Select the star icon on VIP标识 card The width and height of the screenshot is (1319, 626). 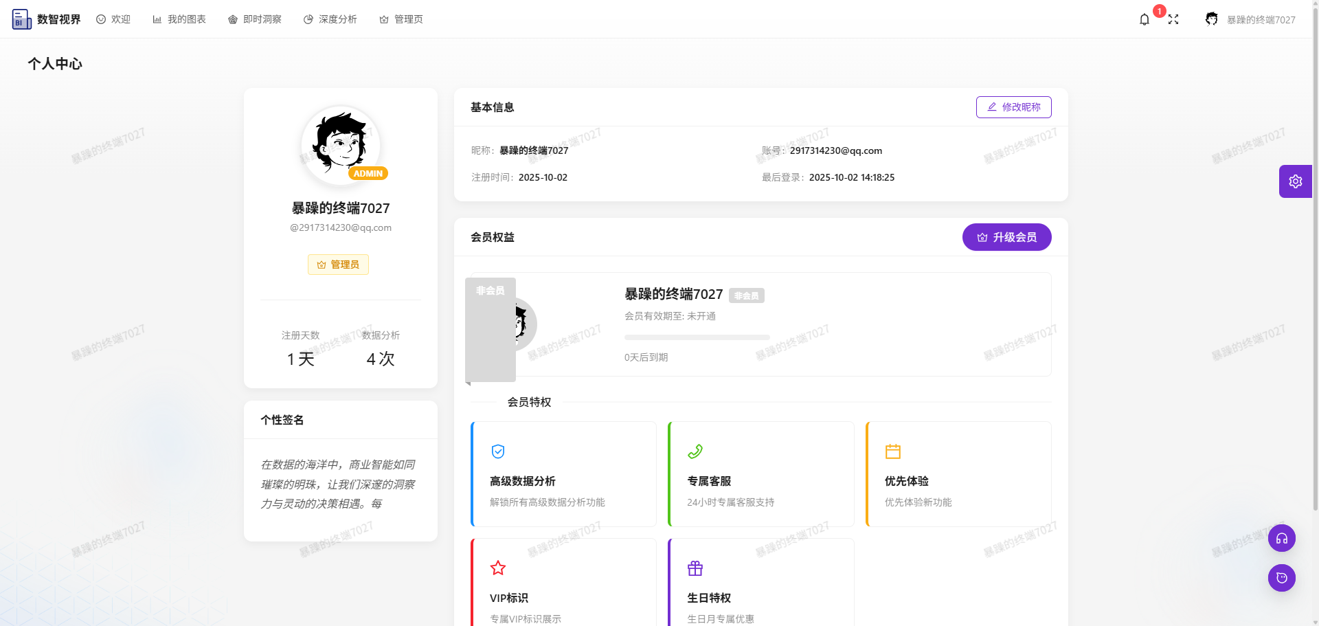point(497,568)
